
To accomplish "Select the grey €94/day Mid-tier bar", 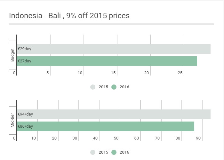I will 114,114.
